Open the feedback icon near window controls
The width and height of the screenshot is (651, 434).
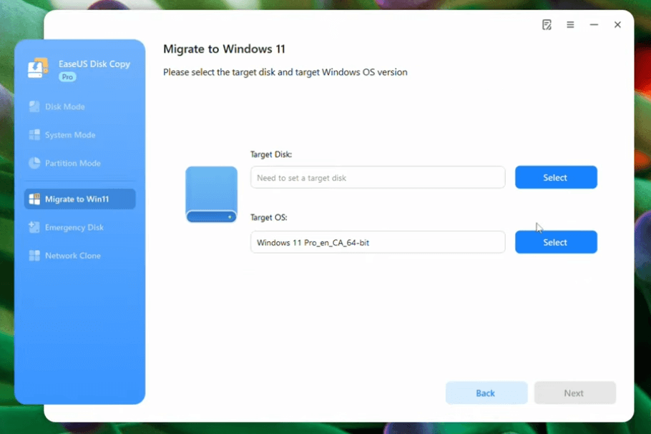[x=547, y=24]
